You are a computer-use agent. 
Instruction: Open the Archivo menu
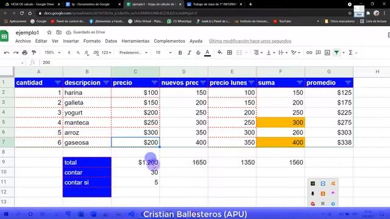23,41
